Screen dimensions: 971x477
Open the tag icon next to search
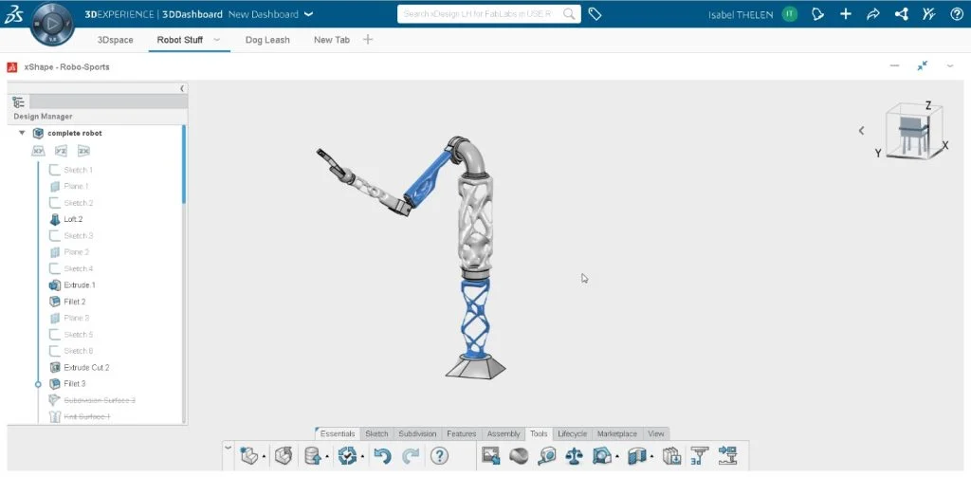coord(595,14)
